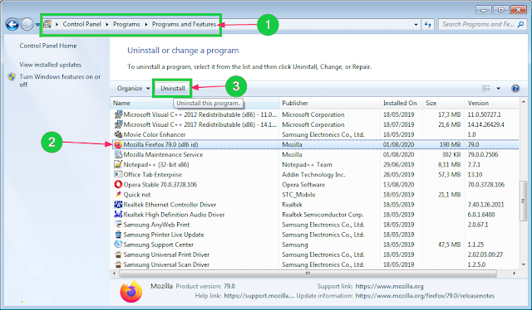Screen dimensions: 532x310
Task: Sort by the Size column header
Action: [443, 103]
